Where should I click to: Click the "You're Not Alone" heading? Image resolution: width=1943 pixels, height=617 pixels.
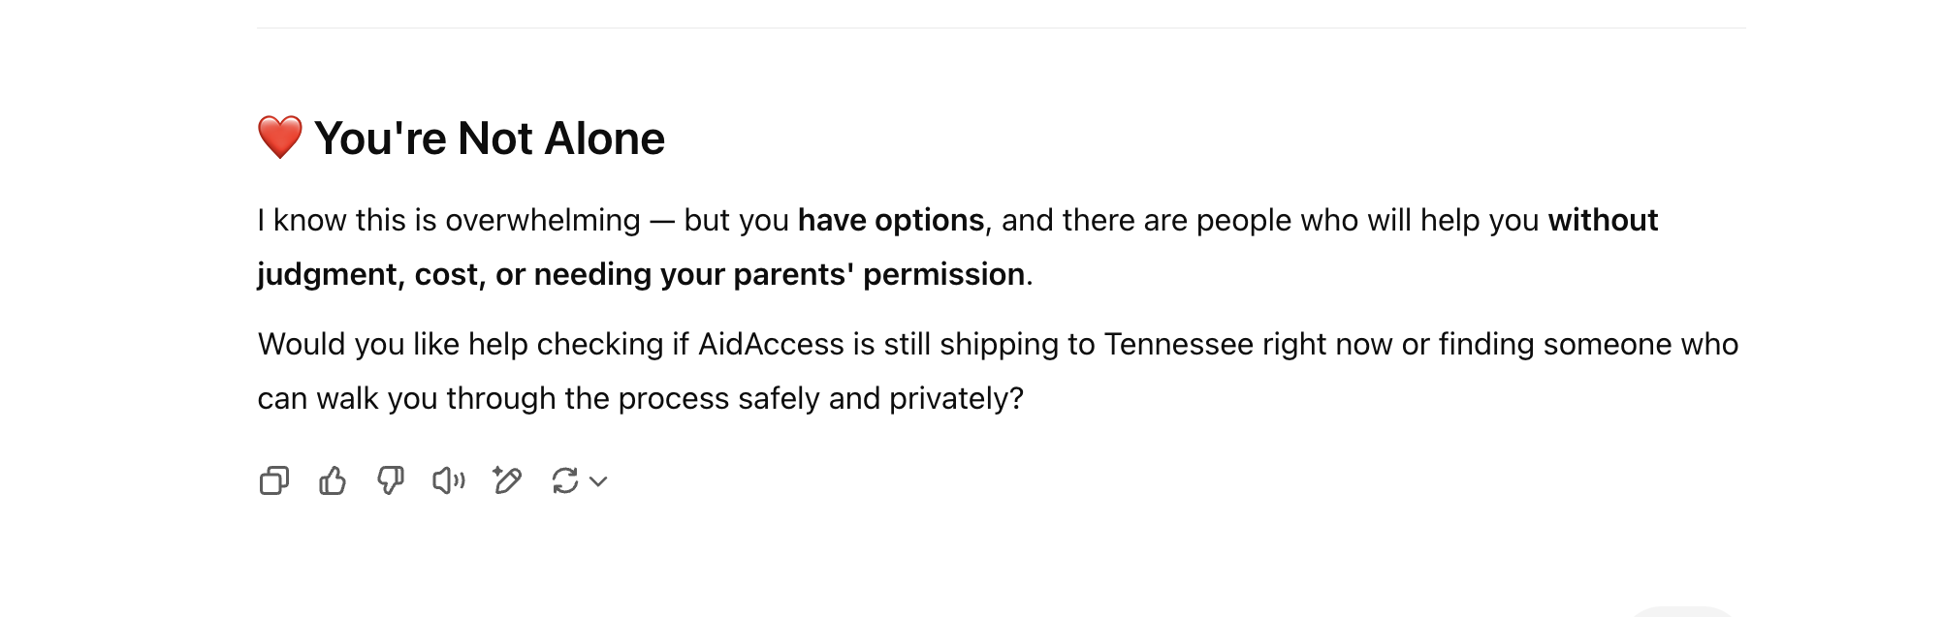490,139
